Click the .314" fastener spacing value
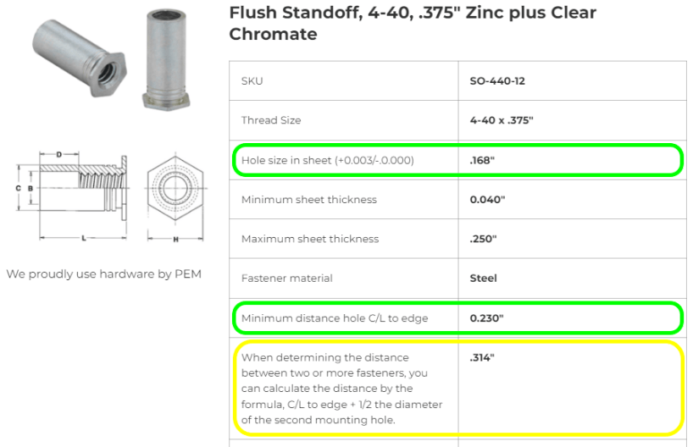This screenshot has width=693, height=447. pyautogui.click(x=482, y=357)
